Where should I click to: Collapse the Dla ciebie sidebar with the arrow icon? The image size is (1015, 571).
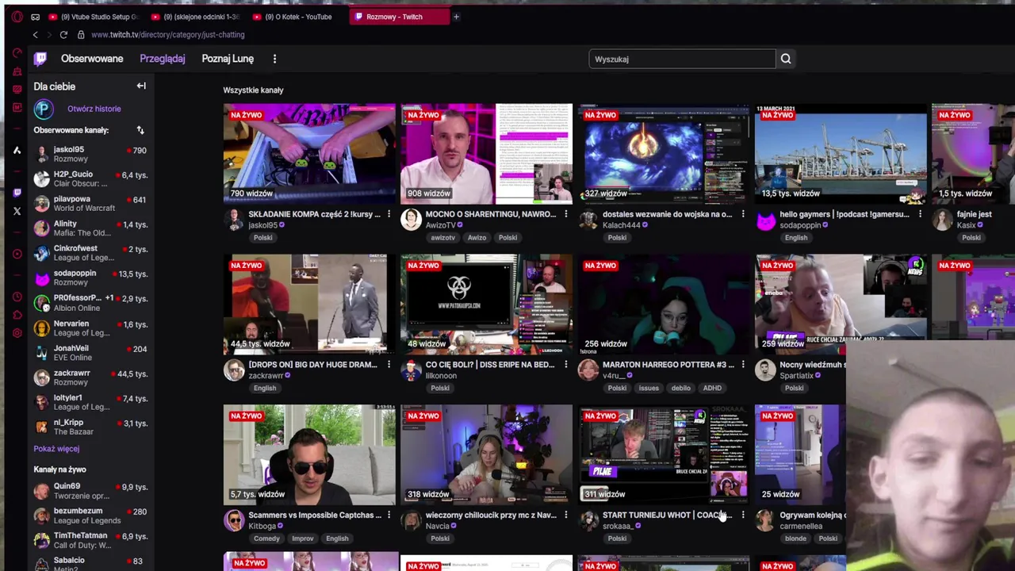(141, 86)
